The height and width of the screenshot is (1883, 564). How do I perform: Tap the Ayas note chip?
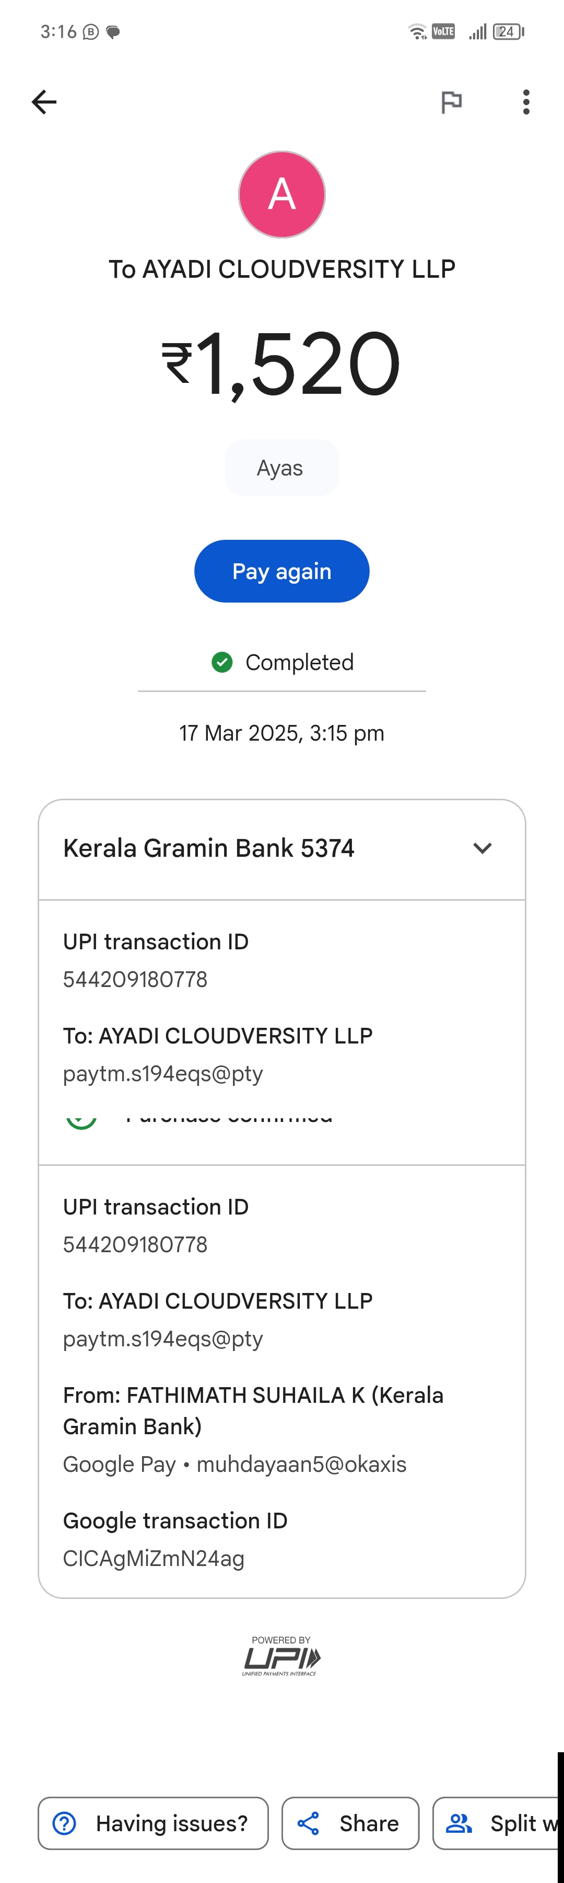coord(281,468)
